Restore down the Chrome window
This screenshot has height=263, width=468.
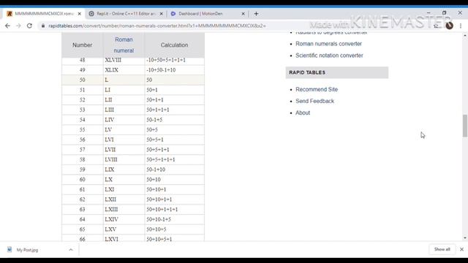(x=444, y=13)
